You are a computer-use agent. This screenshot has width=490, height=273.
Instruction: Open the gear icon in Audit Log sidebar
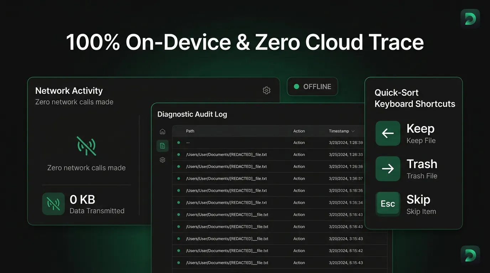point(162,160)
